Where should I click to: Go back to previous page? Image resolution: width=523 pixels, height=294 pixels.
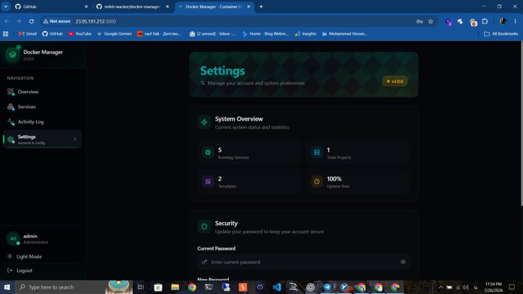point(7,21)
